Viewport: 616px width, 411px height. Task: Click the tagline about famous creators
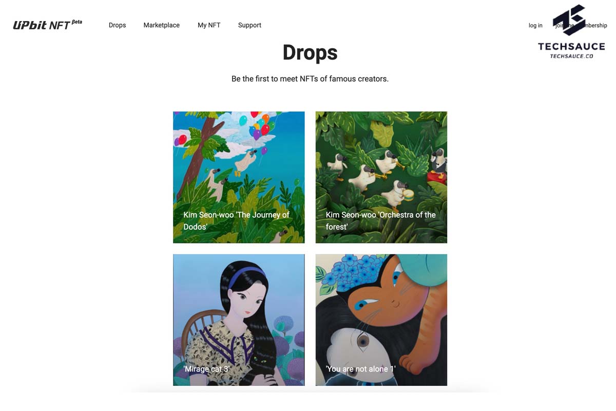coord(310,79)
